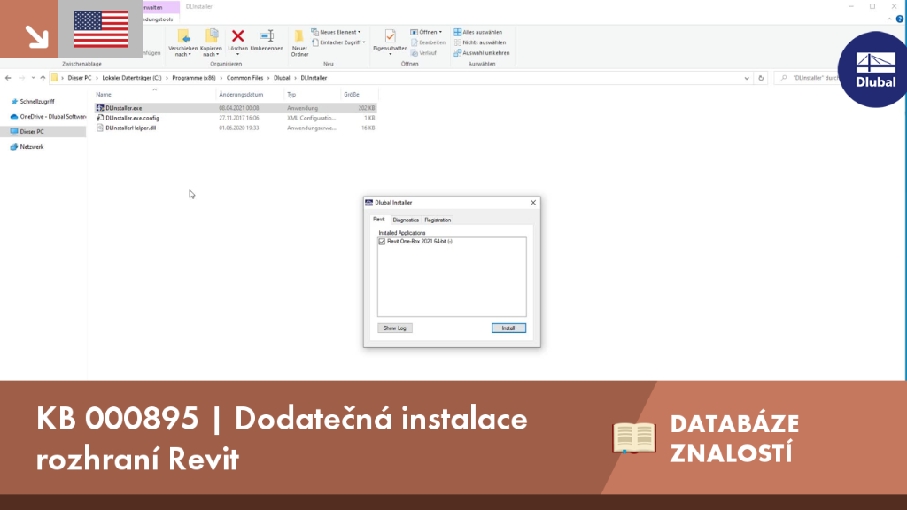Viewport: 907px width, 510px height.
Task: Select the DLInstaller.exe.config file
Action: pos(133,118)
